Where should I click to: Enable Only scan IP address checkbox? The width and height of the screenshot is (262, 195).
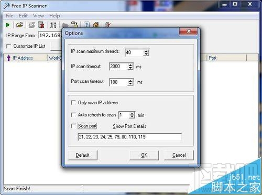(x=73, y=103)
